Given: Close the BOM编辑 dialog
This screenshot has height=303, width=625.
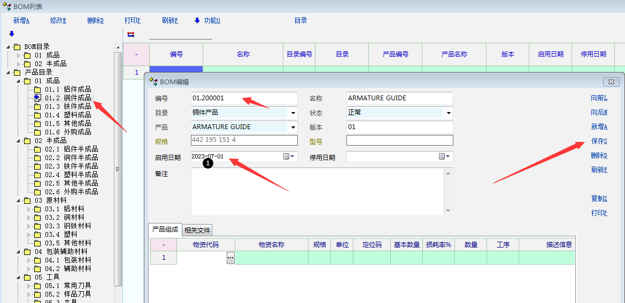Looking at the screenshot, I should click(611, 82).
